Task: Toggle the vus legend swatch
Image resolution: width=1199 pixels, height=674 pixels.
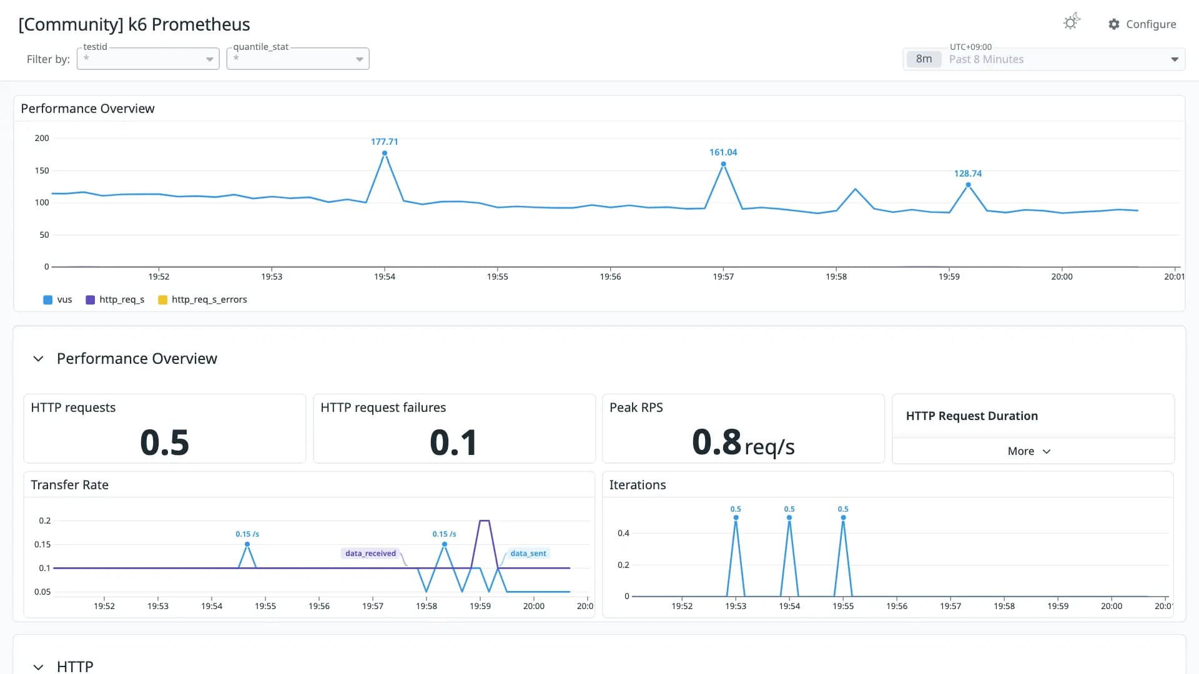Action: [48, 300]
